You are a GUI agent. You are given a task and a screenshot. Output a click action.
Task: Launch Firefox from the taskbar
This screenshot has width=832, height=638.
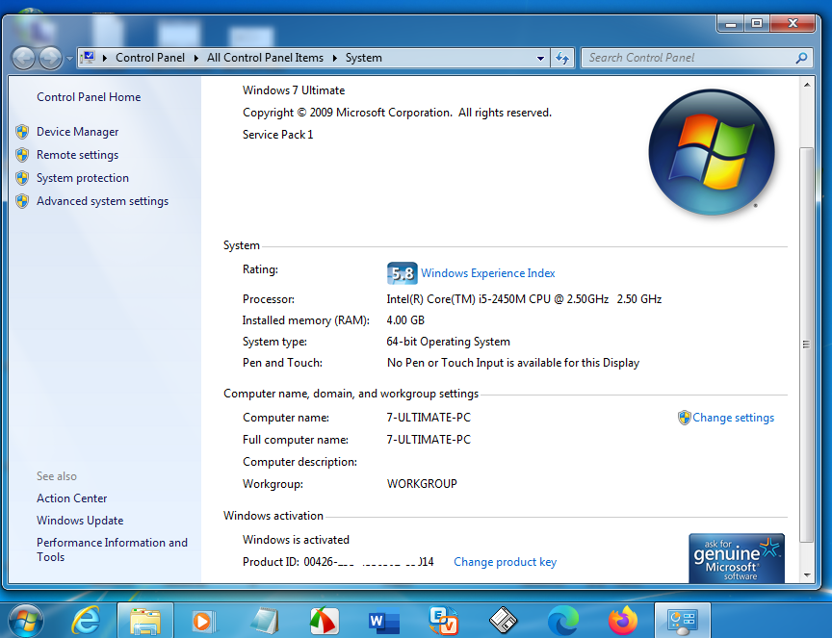tap(623, 620)
